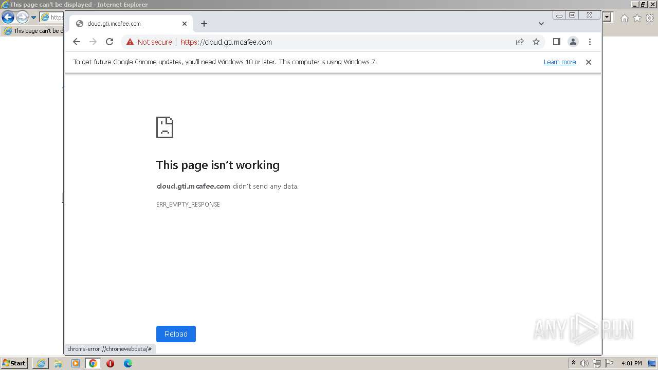This screenshot has width=658, height=370.
Task: Open the media player taskbar icon
Action: pyautogui.click(x=76, y=363)
